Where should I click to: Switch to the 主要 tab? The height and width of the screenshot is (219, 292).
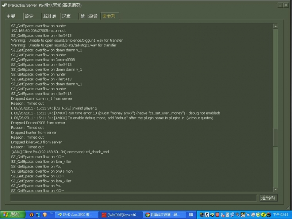(11, 16)
